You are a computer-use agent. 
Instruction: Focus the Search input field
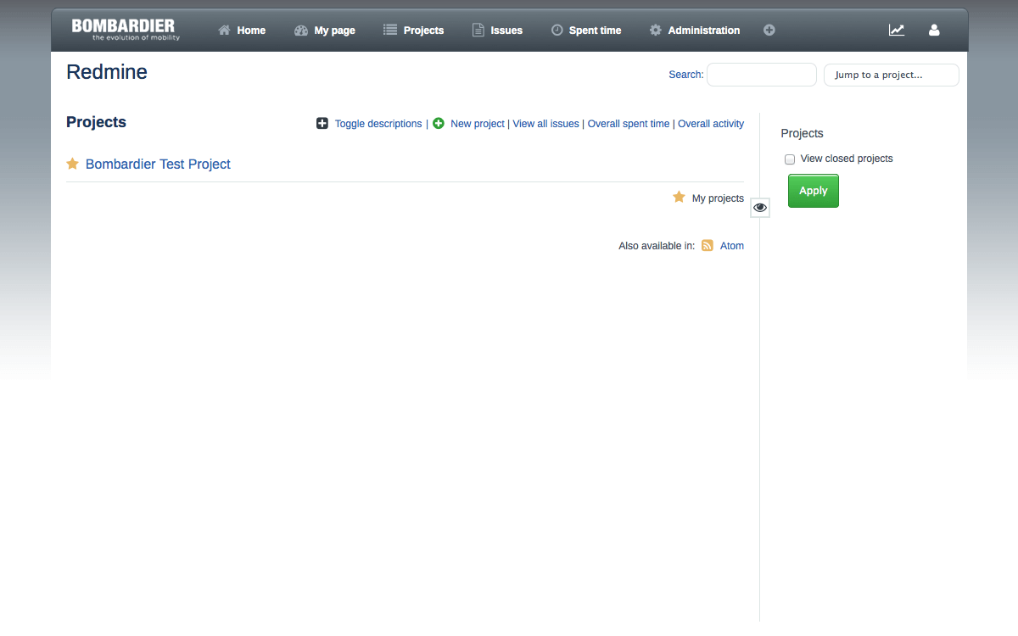(x=762, y=75)
